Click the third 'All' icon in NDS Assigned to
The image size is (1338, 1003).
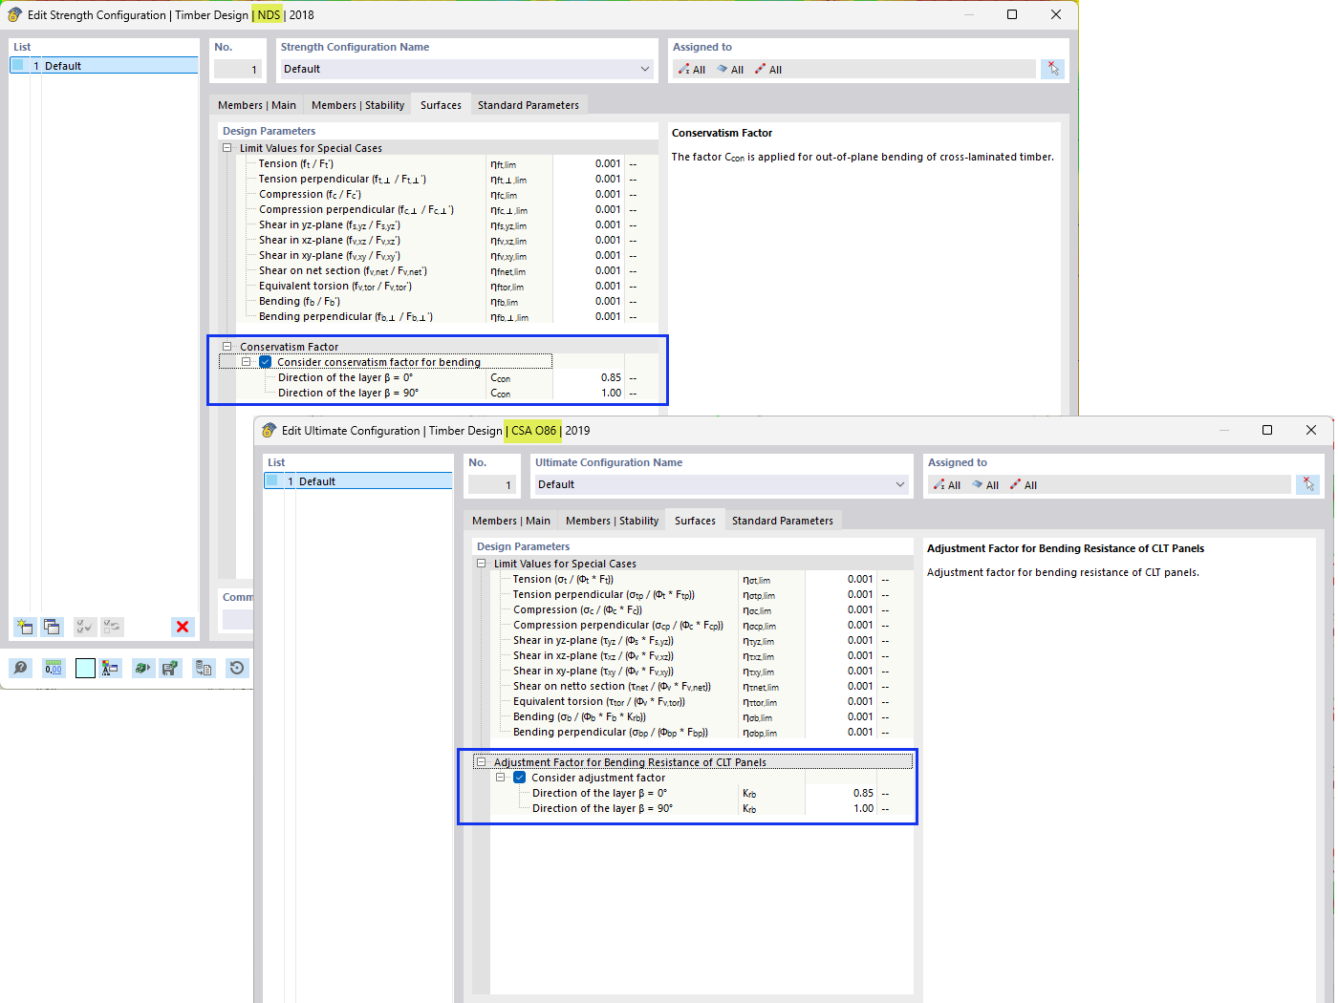click(768, 70)
